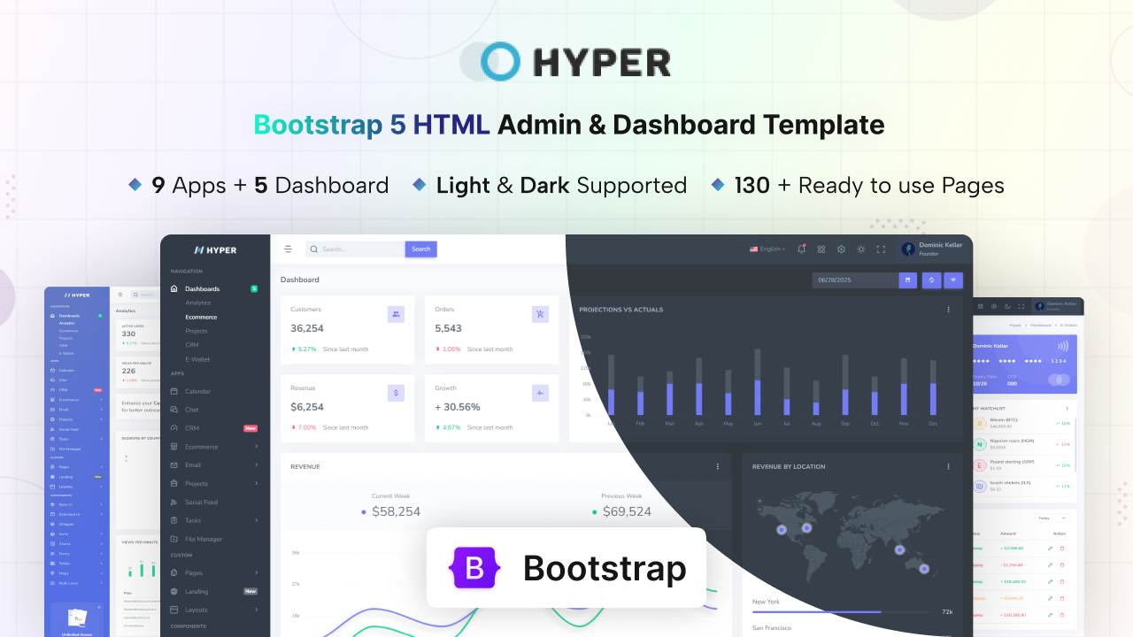Open the Analytics dashboard menu item
Viewport: 1133px width, 637px height.
[x=198, y=303]
